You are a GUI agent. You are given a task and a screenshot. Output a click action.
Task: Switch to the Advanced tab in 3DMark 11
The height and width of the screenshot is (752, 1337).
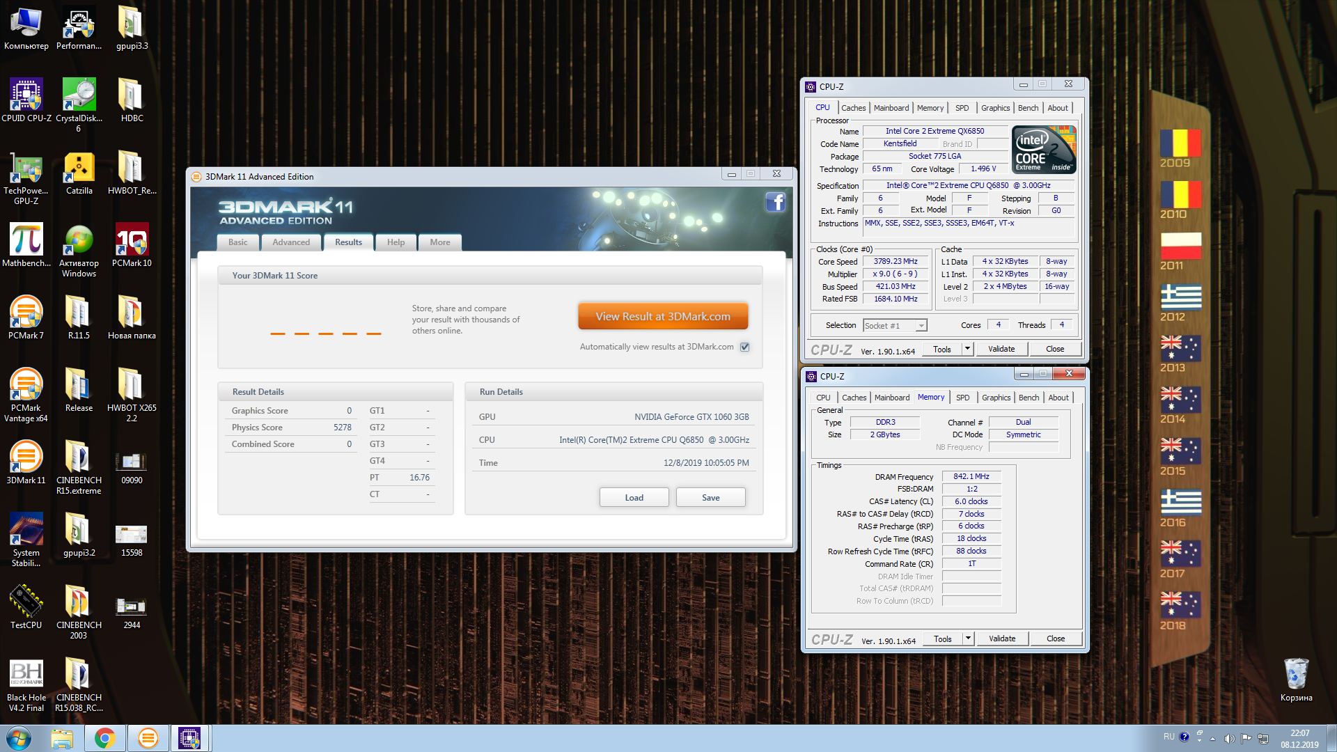click(x=291, y=242)
